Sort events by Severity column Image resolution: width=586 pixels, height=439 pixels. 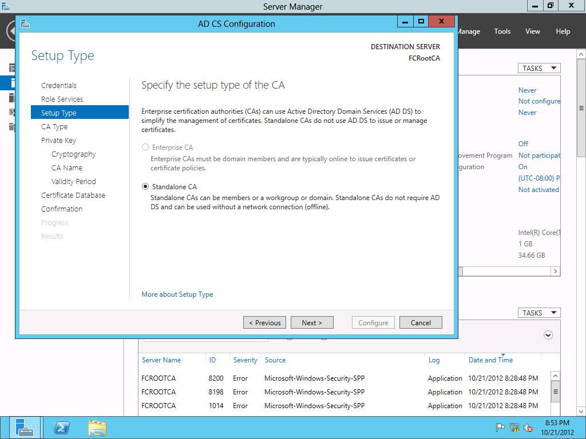point(245,360)
